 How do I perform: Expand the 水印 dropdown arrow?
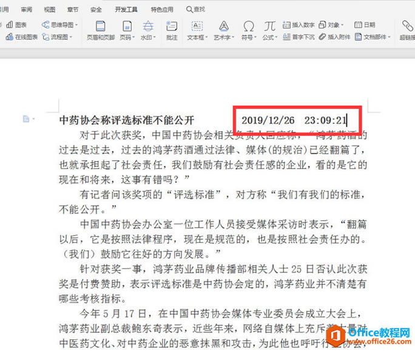coord(155,38)
